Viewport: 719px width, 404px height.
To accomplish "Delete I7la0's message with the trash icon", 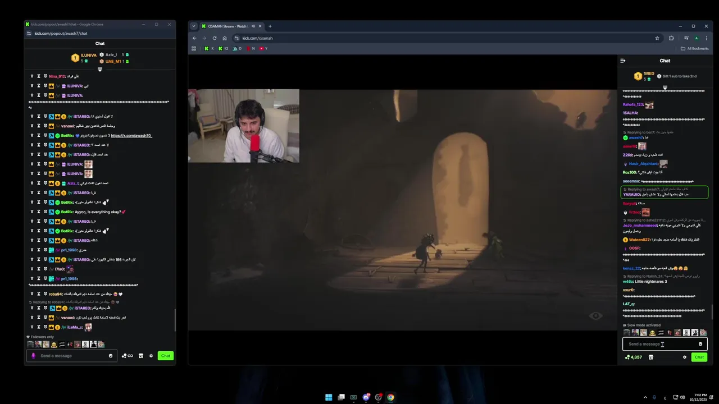I will [32, 269].
